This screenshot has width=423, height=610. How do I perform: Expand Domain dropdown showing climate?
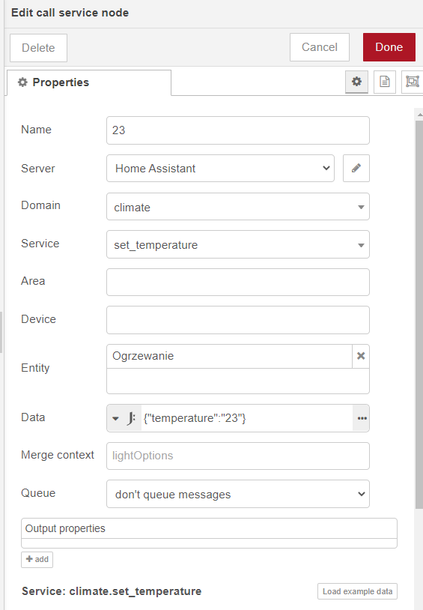[238, 207]
